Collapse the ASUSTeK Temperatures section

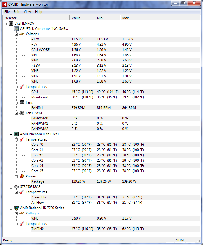coord(17,87)
